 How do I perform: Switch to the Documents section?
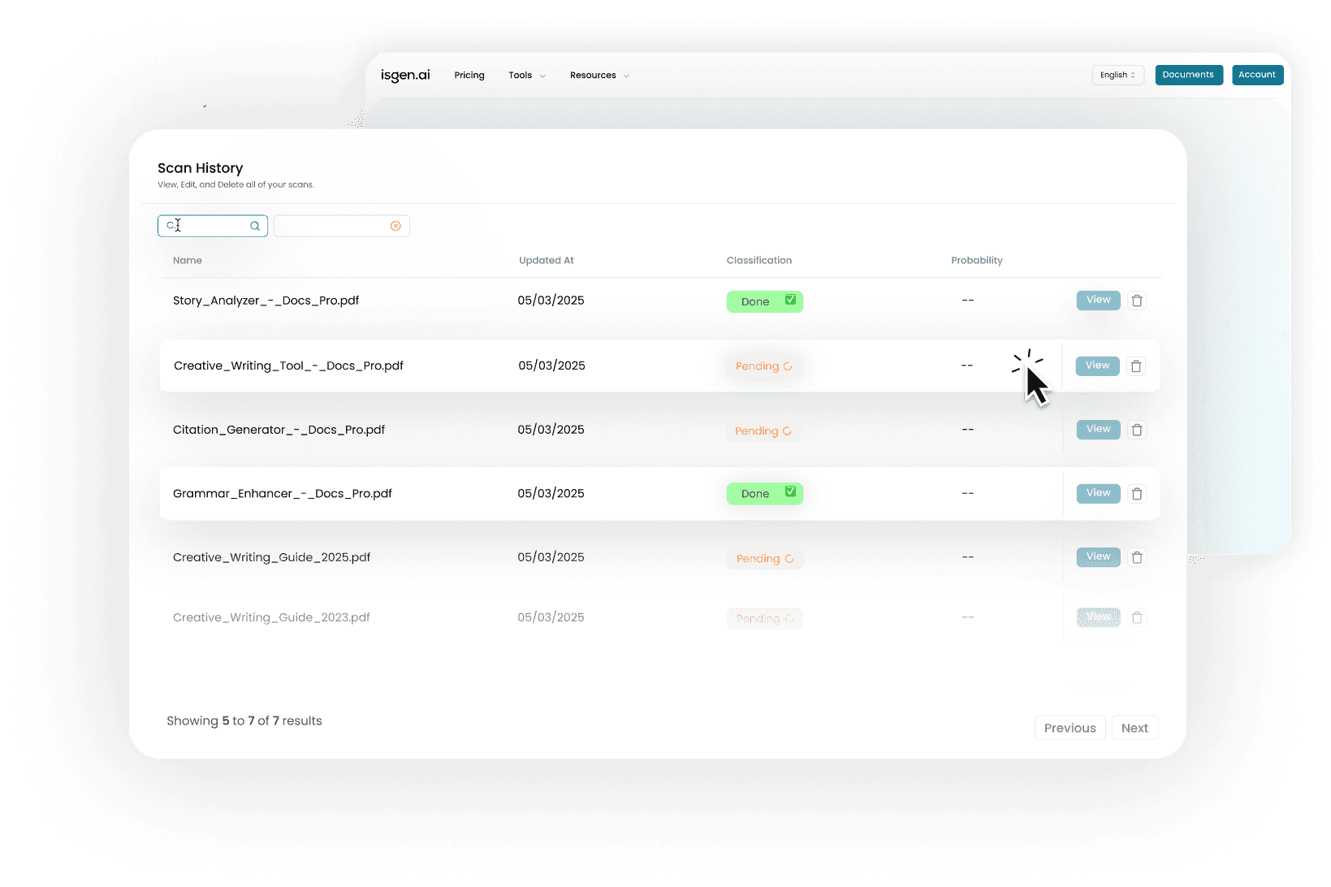point(1188,75)
